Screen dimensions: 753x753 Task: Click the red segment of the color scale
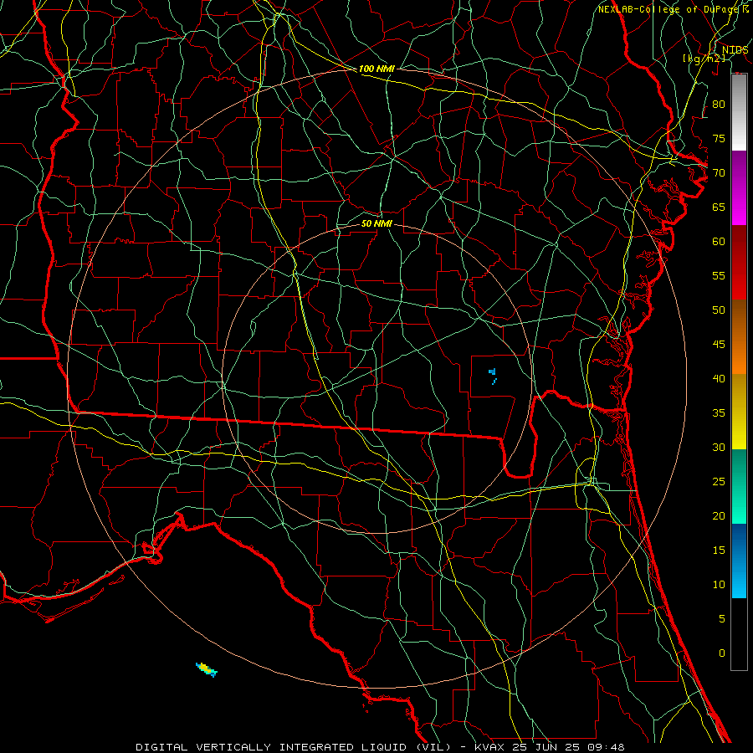pyautogui.click(x=739, y=262)
